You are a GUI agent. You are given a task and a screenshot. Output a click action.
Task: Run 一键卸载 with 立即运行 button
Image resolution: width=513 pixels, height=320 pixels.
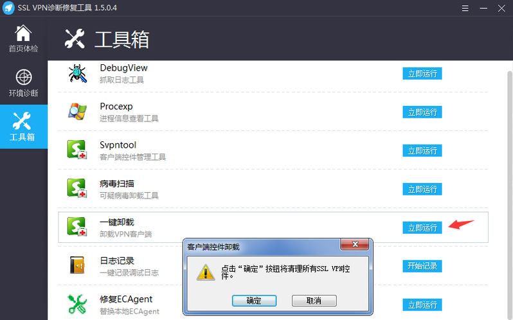coord(422,228)
